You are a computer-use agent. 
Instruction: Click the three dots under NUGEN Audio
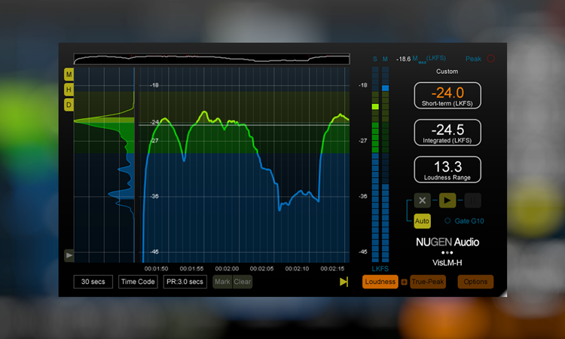[x=447, y=252]
